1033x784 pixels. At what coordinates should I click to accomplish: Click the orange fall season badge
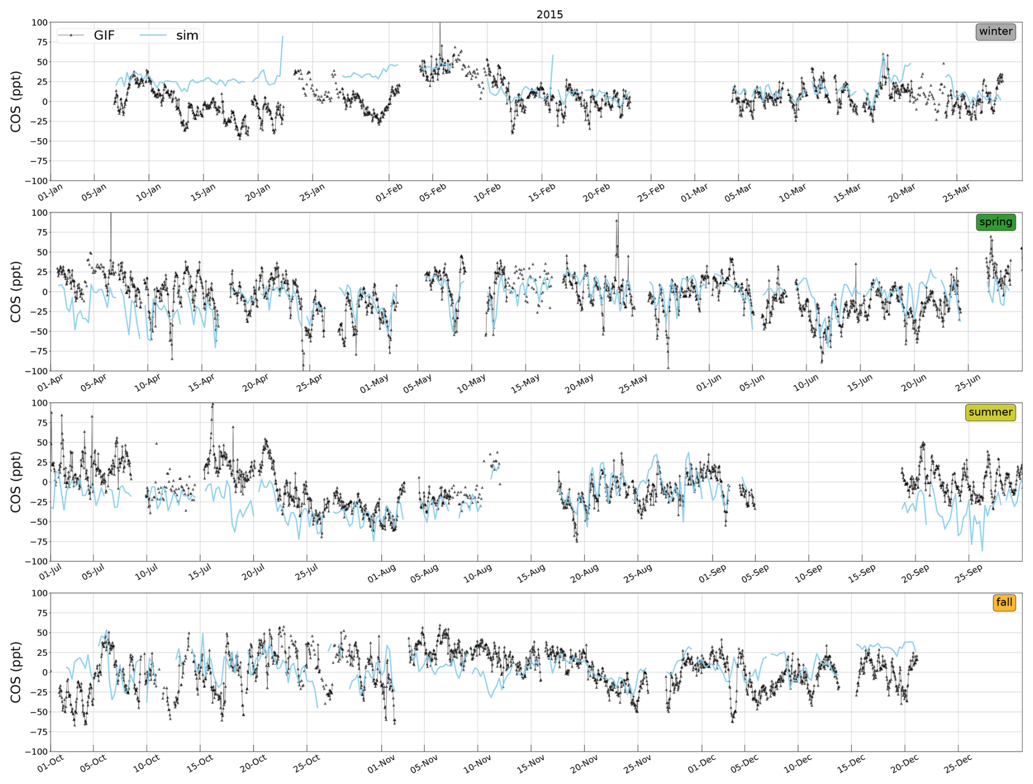pos(1004,602)
